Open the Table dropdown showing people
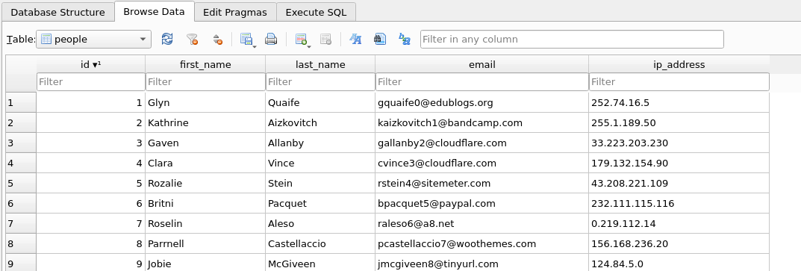Screen dimensions: 801x271 93,40
